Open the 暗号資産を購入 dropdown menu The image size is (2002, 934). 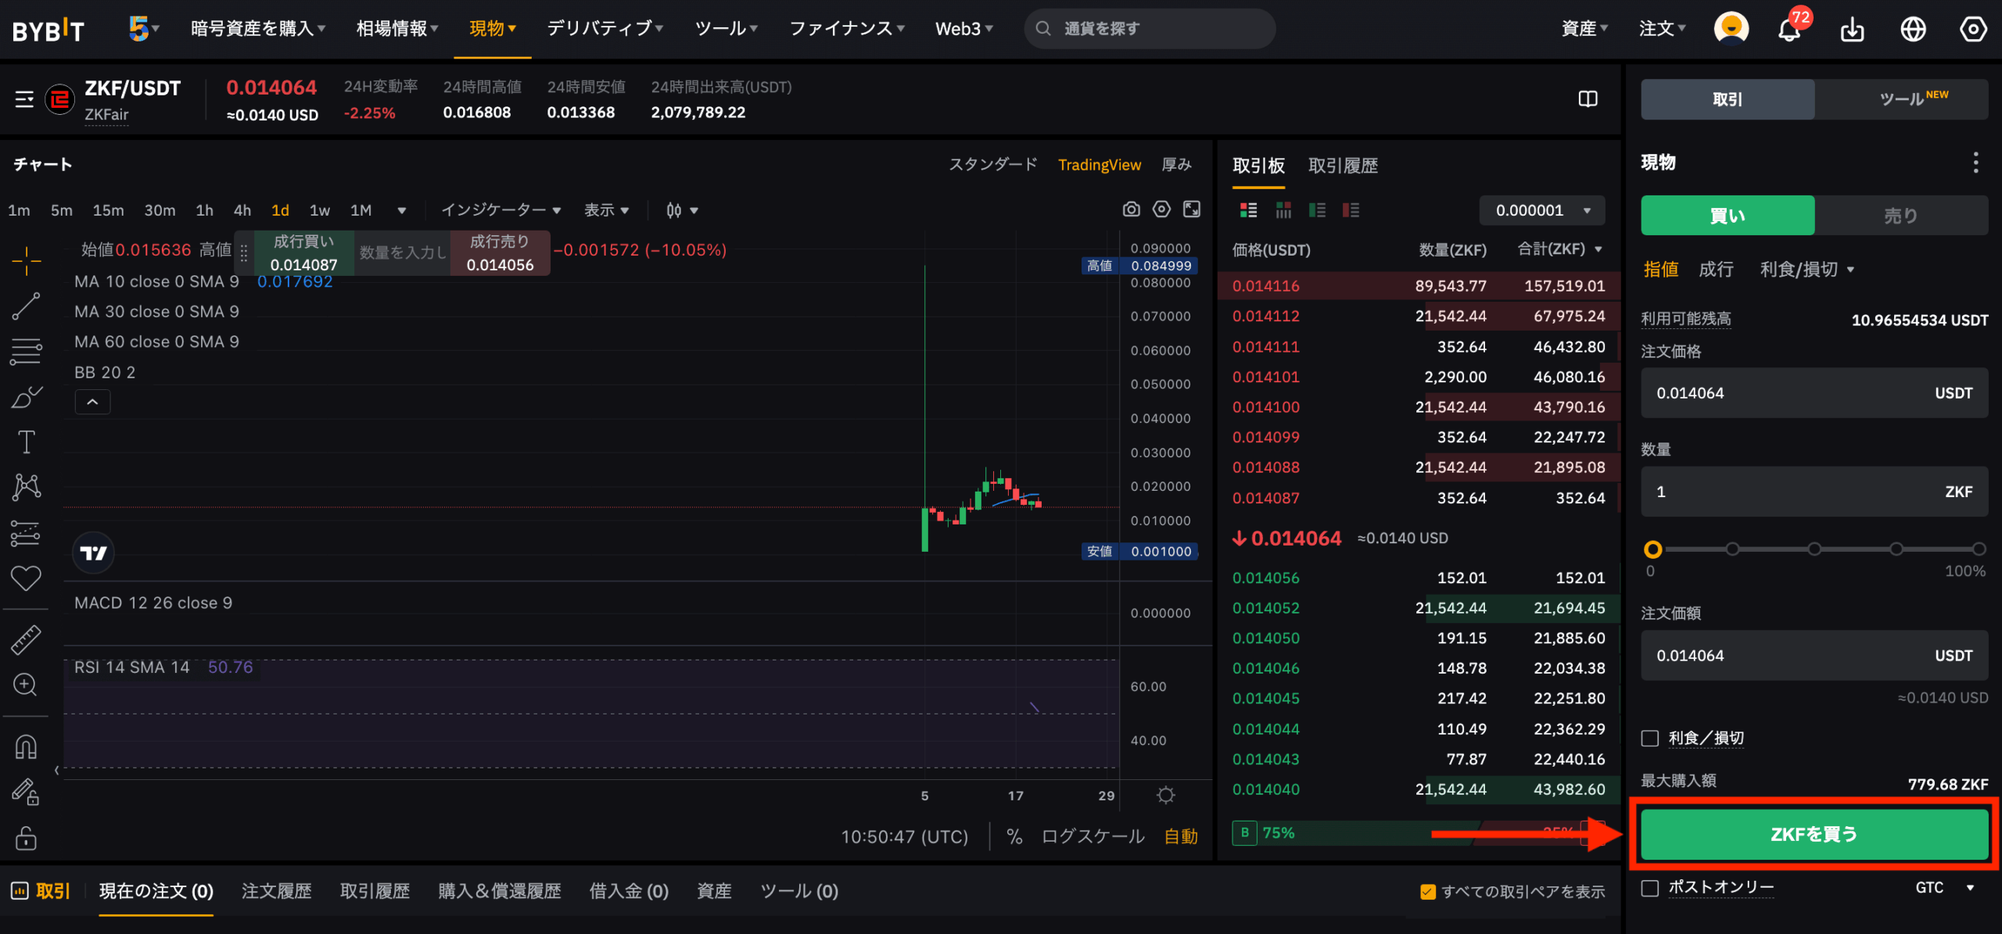(258, 29)
